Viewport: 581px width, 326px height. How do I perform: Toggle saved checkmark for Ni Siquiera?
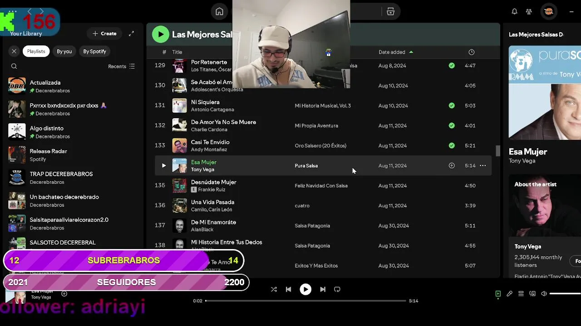tap(452, 105)
